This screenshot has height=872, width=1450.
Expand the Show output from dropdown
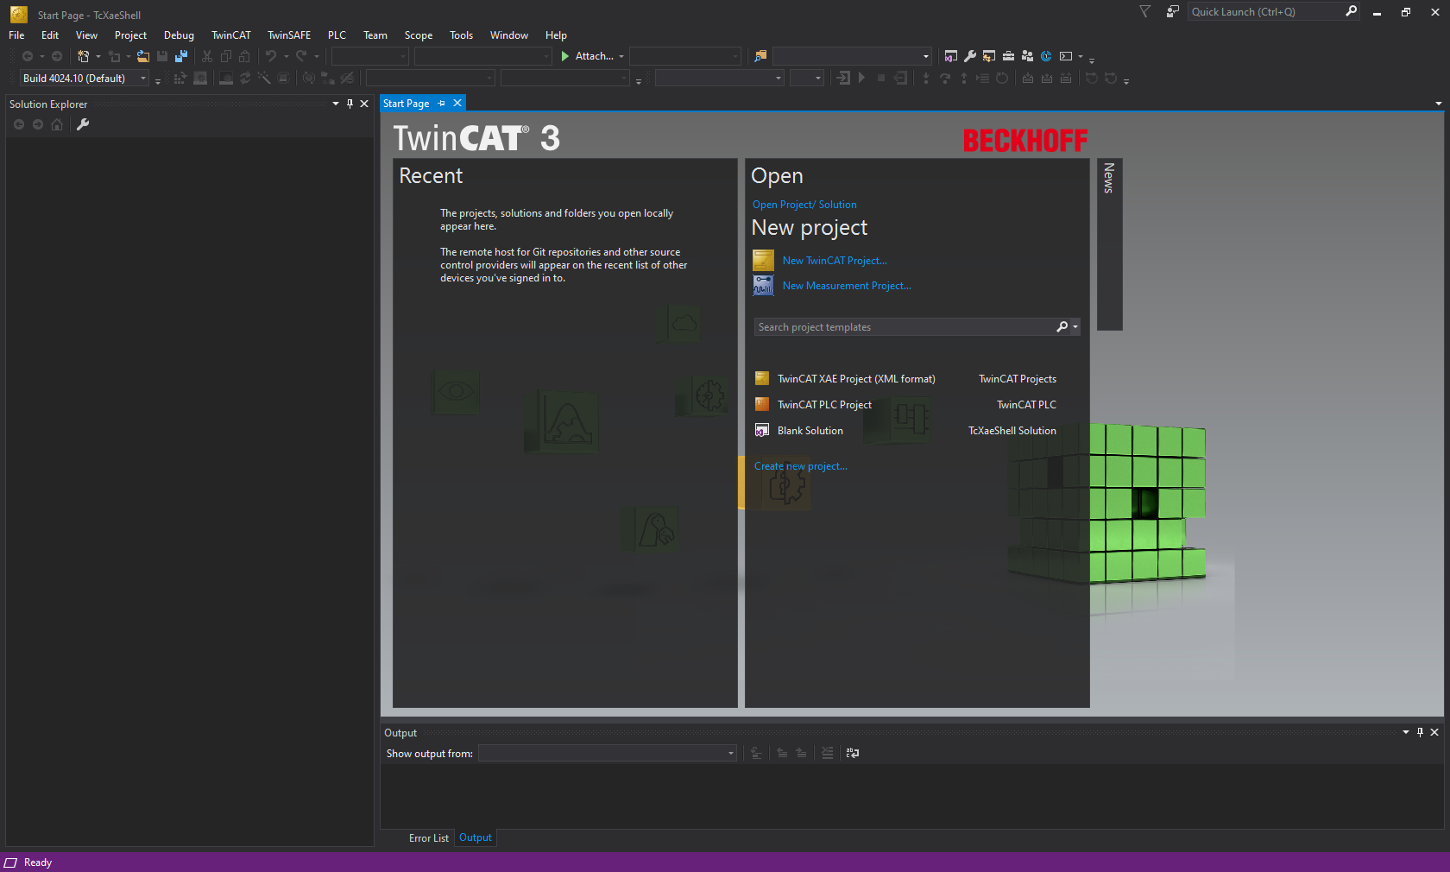tap(731, 754)
